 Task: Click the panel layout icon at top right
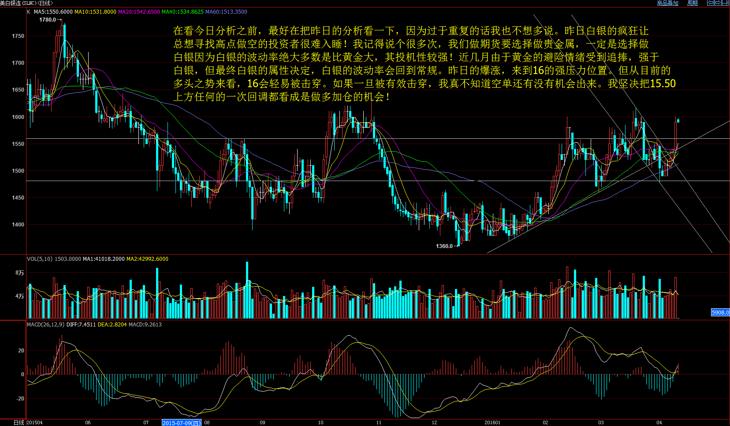[725, 3]
